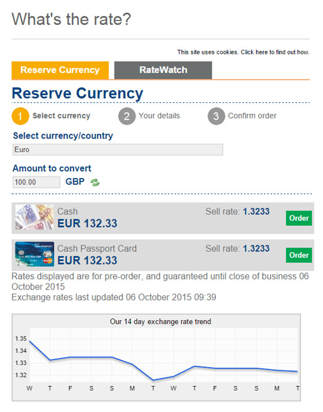Select step 3 grey circle icon
Screen dimensions: 323x412
(x=216, y=116)
